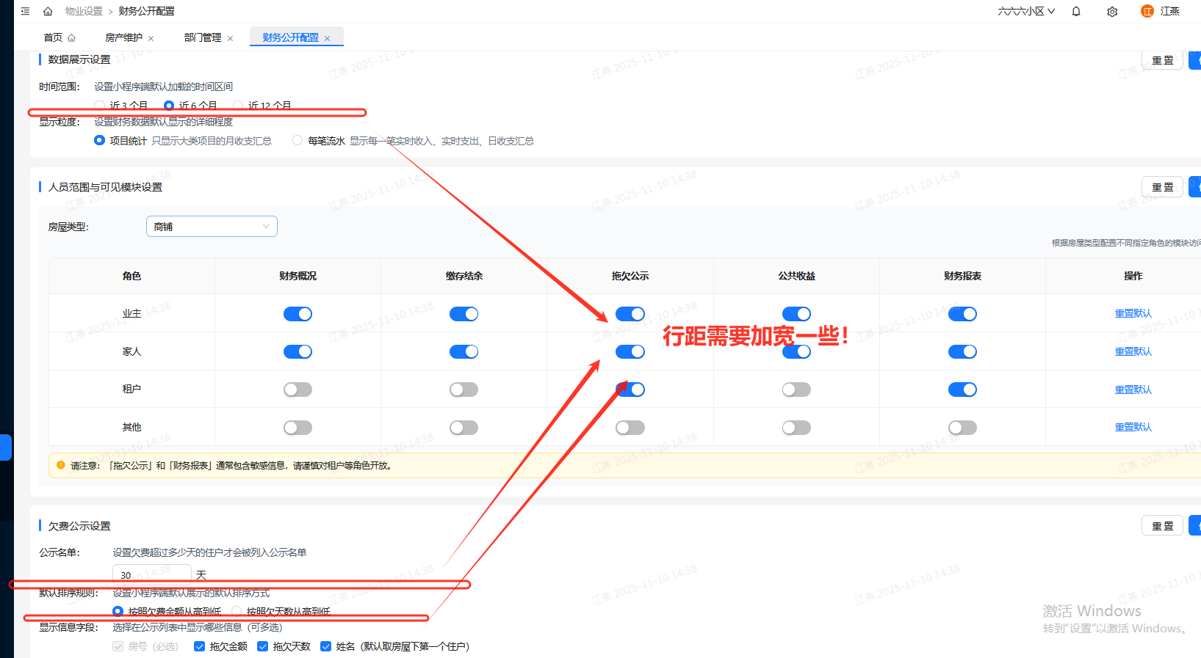Uncheck the 拖欠金额 checkbox

199,646
